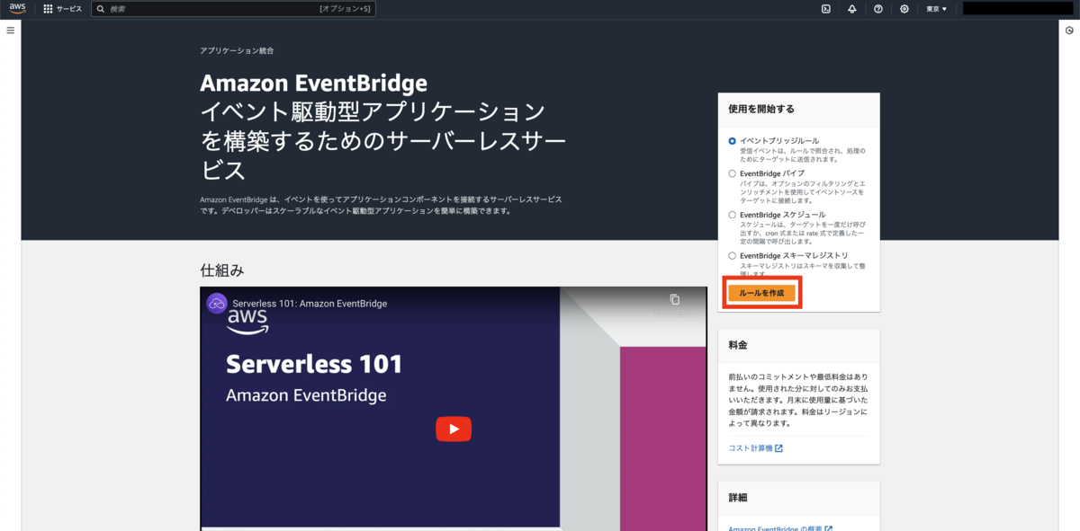Click the Serverless 101: Amazon EventBridge video title

310,304
